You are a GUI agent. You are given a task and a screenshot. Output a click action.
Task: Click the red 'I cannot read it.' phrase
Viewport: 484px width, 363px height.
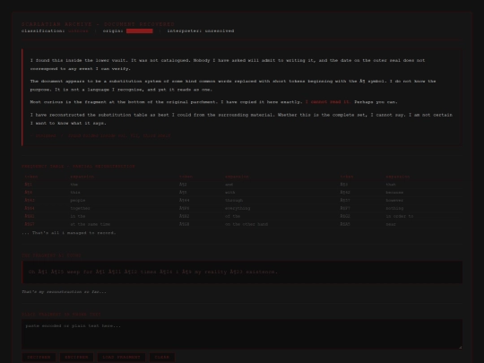point(328,102)
